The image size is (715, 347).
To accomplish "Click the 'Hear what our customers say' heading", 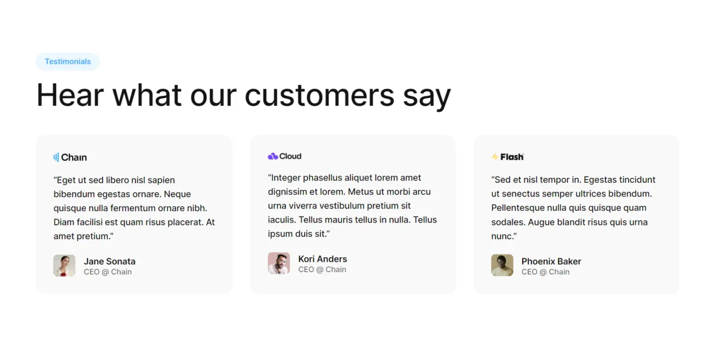I will coord(244,95).
